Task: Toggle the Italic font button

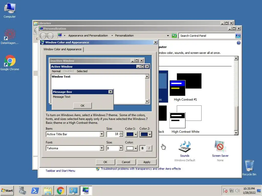Action: [x=149, y=148]
